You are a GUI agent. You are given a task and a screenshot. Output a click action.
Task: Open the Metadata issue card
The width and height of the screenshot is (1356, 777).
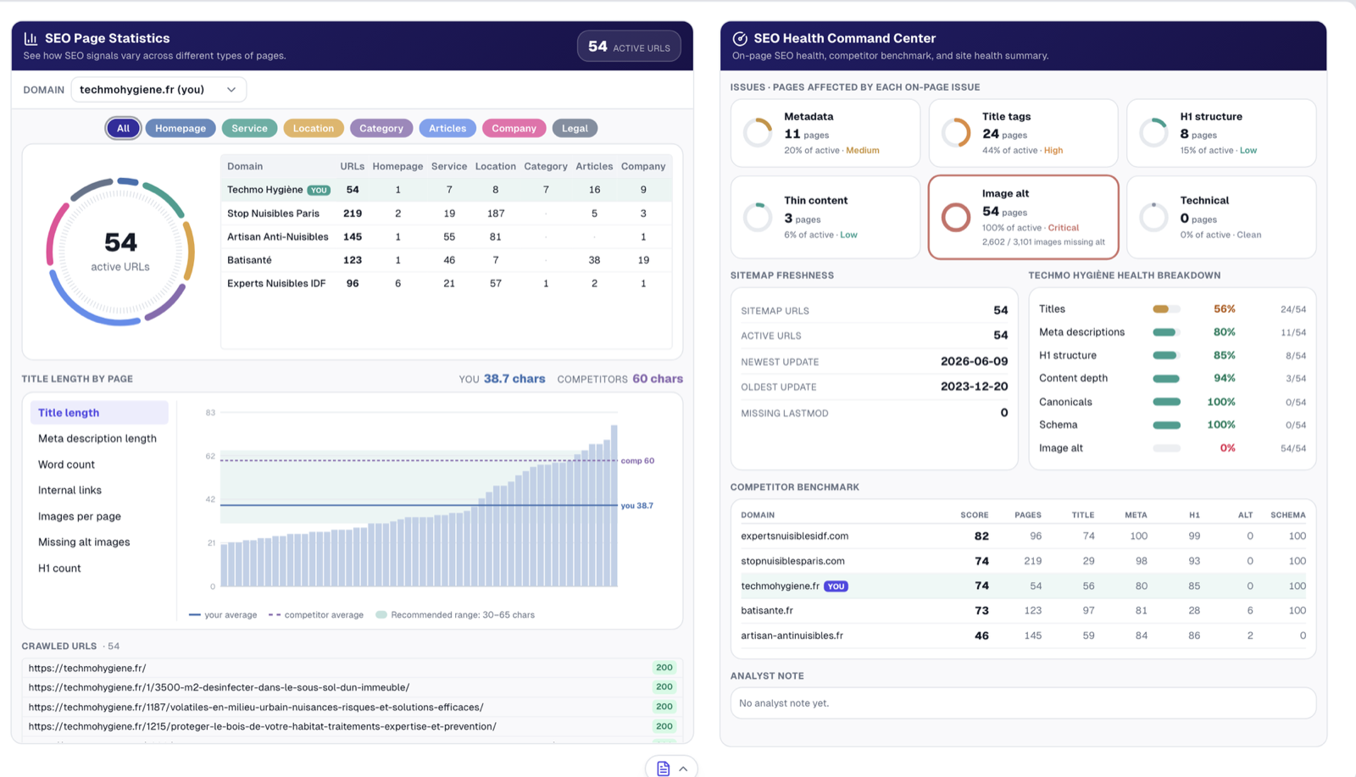click(x=825, y=133)
